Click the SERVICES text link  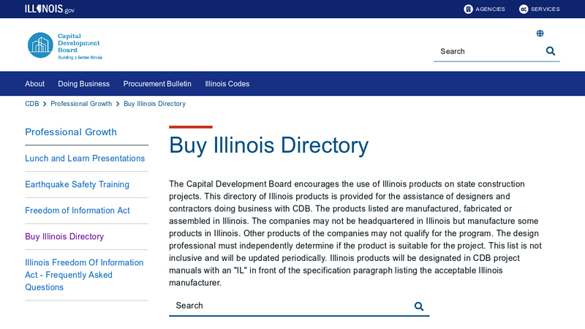click(x=545, y=9)
